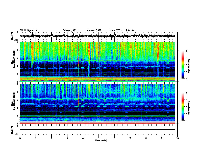Click the "Time (min)" axis title

(101, 141)
